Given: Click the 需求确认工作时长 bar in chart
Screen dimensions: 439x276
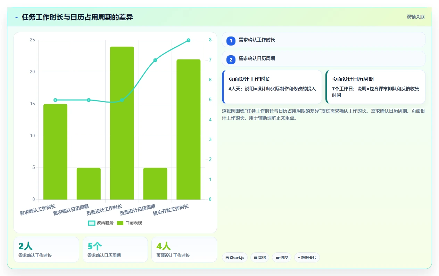Looking at the screenshot, I should coord(55,152).
